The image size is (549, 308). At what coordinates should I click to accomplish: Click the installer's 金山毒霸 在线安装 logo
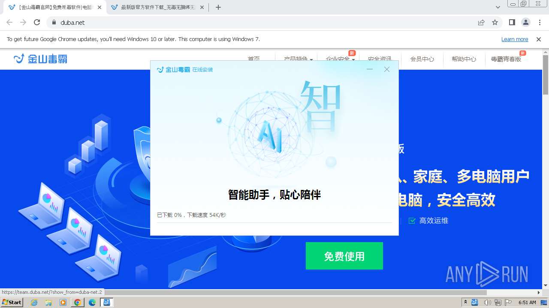[185, 69]
